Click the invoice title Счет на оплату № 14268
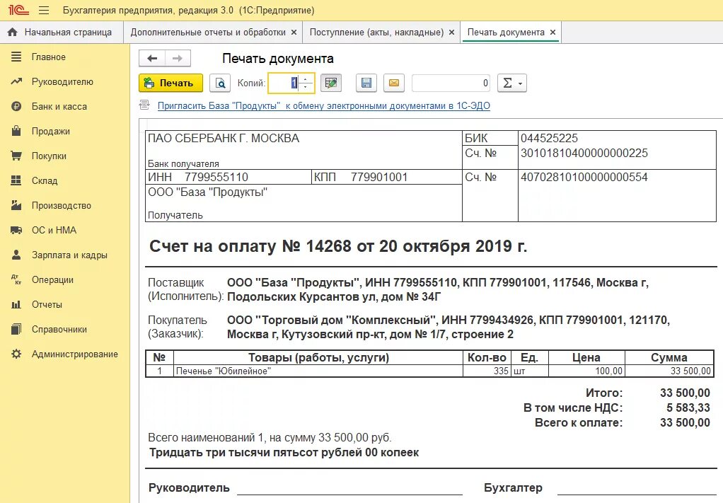Image resolution: width=723 pixels, height=503 pixels. 338,246
